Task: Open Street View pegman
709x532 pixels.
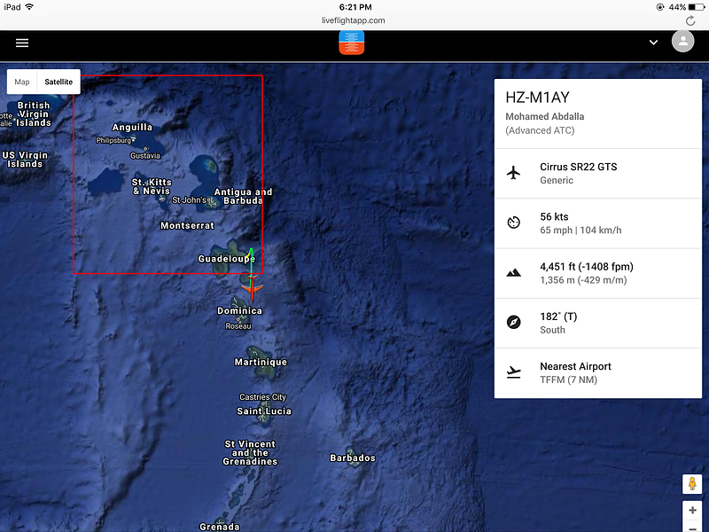Action: (692, 484)
